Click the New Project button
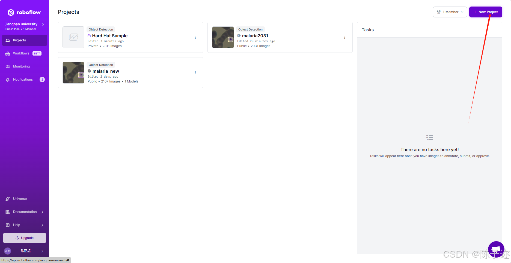Viewport: 511px width, 263px height. [486, 12]
